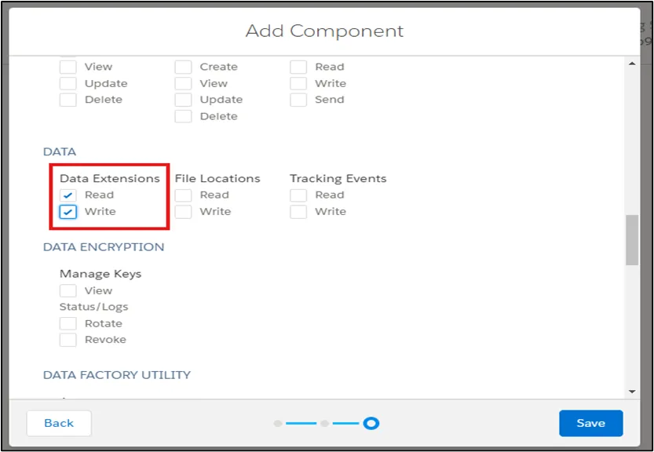
Task: Enable the Write checkbox above Send
Action: 298,83
